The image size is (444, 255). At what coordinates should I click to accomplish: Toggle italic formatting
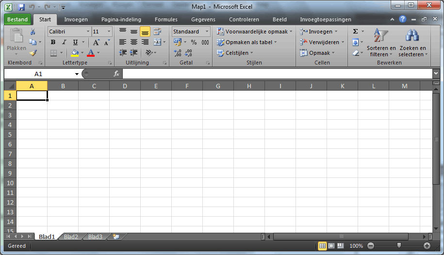click(64, 42)
